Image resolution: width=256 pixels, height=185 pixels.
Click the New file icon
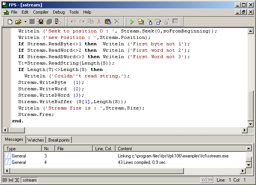coord(10,22)
